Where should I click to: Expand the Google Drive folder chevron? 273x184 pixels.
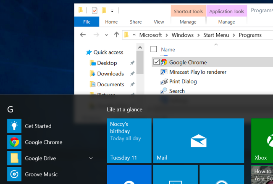(x=91, y=158)
